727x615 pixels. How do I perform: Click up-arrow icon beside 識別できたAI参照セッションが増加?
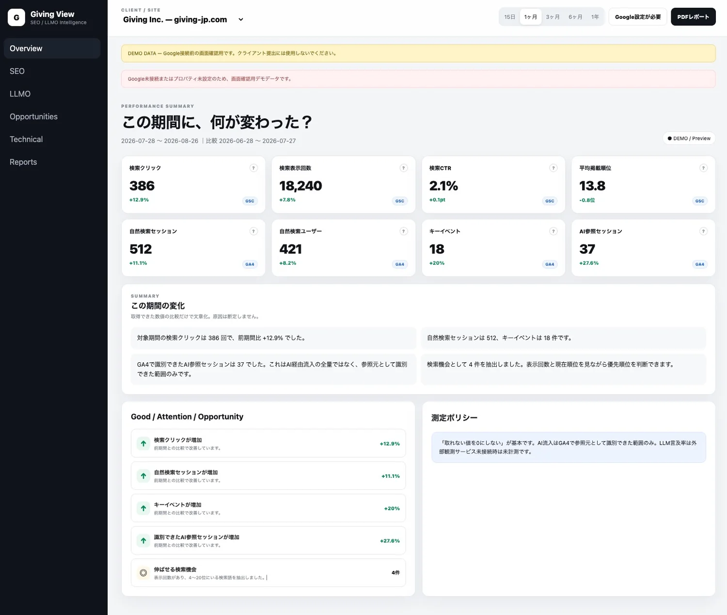143,540
